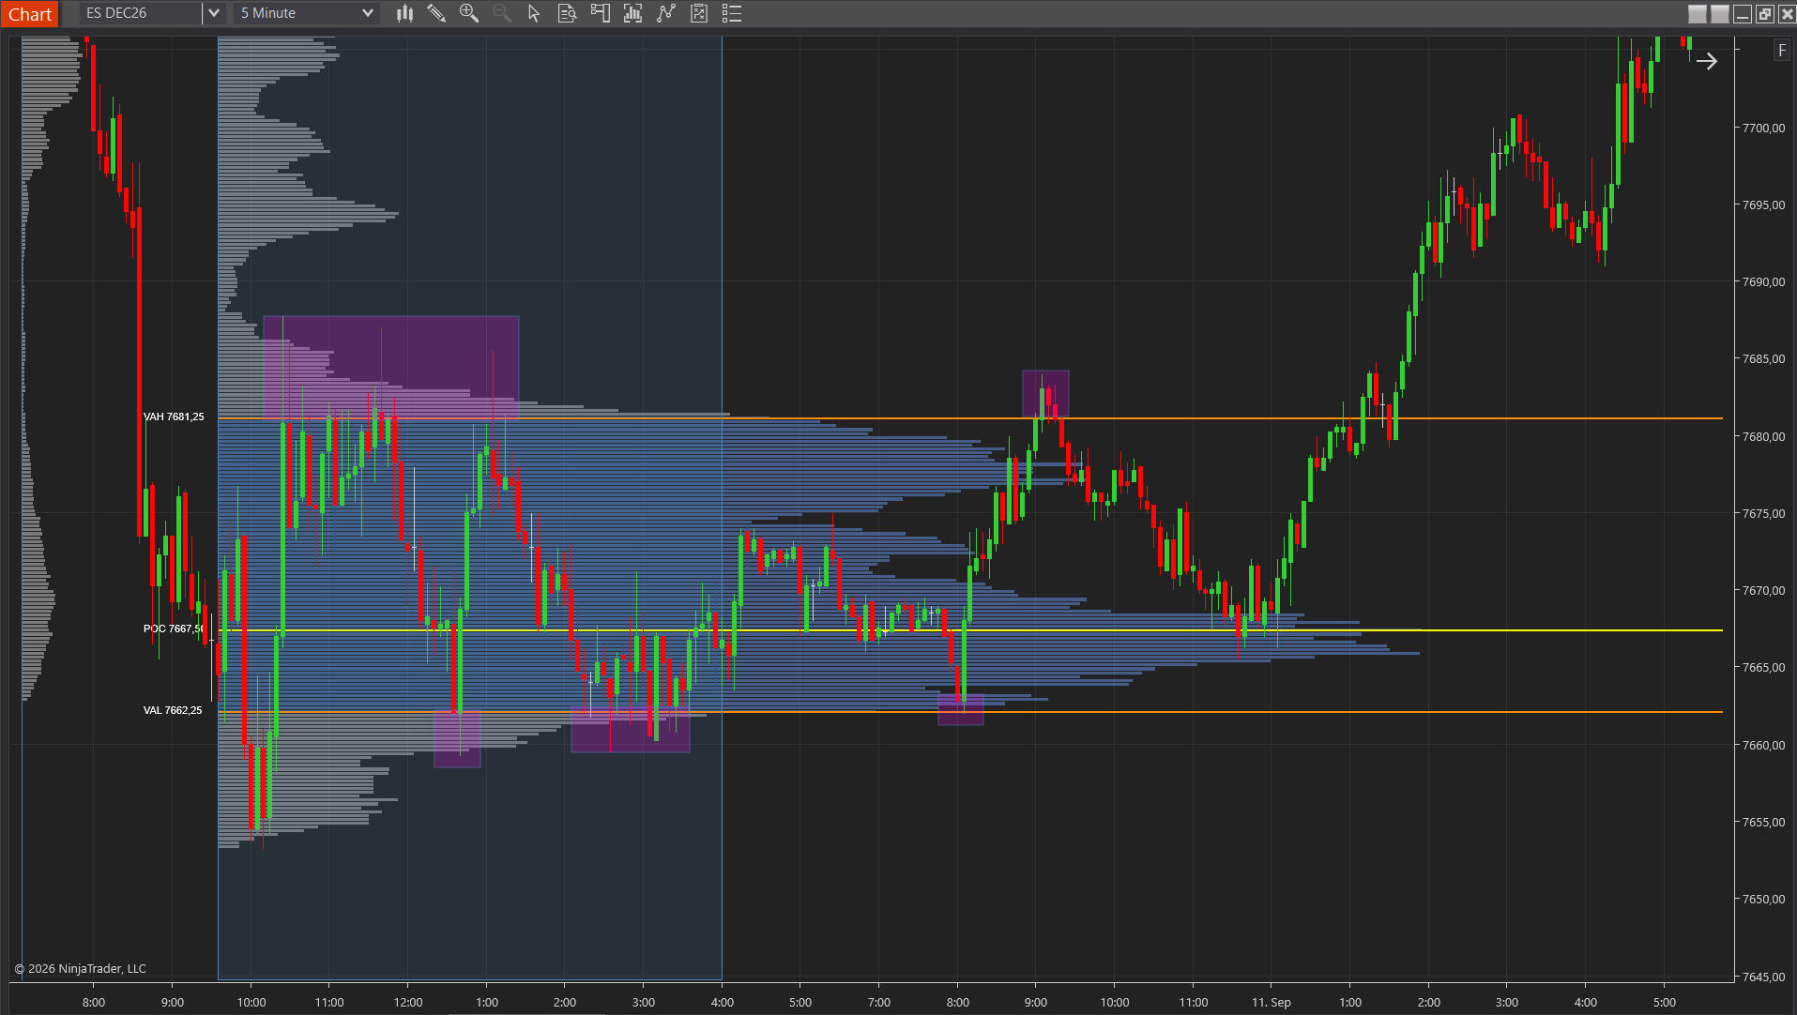Select the wide purple rectangle under VAL near 3:00

(x=631, y=729)
